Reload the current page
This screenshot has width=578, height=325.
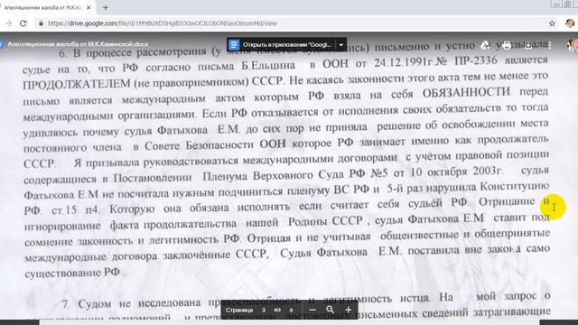click(23, 23)
